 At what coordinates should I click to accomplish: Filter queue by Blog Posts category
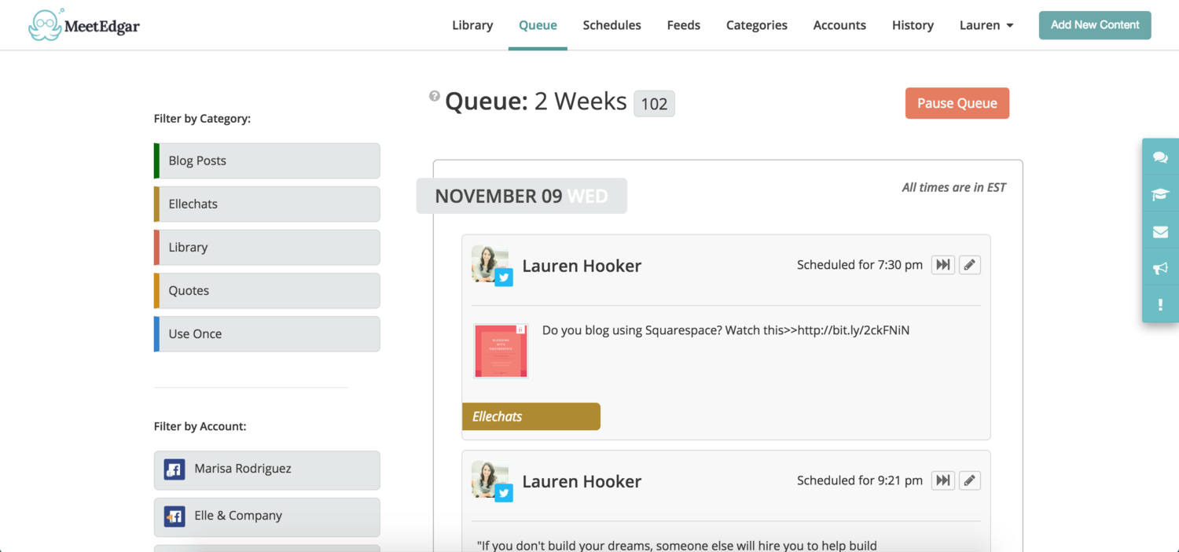tap(267, 160)
